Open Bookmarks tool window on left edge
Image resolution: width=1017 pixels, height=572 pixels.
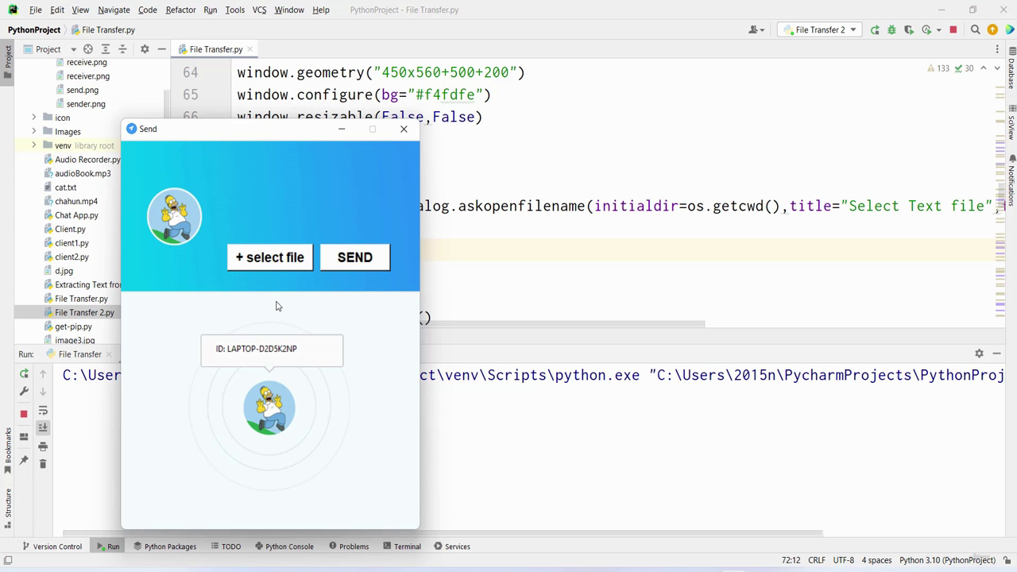click(8, 450)
